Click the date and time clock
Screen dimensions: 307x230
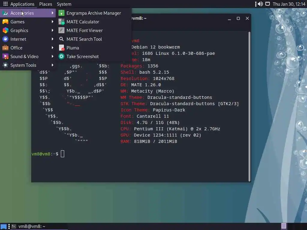click(x=289, y=4)
